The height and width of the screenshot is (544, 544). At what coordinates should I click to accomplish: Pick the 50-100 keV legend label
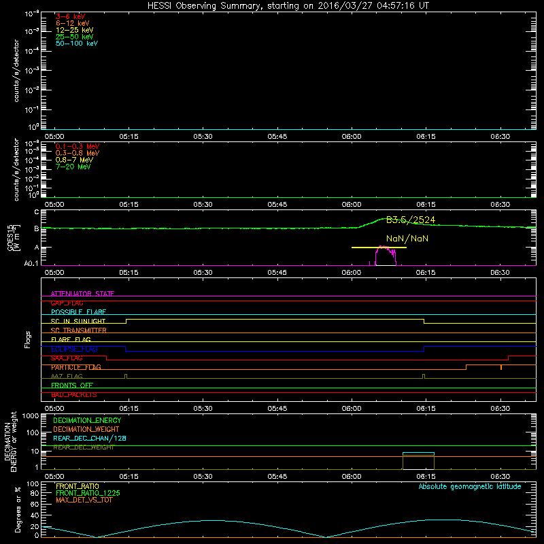(77, 44)
